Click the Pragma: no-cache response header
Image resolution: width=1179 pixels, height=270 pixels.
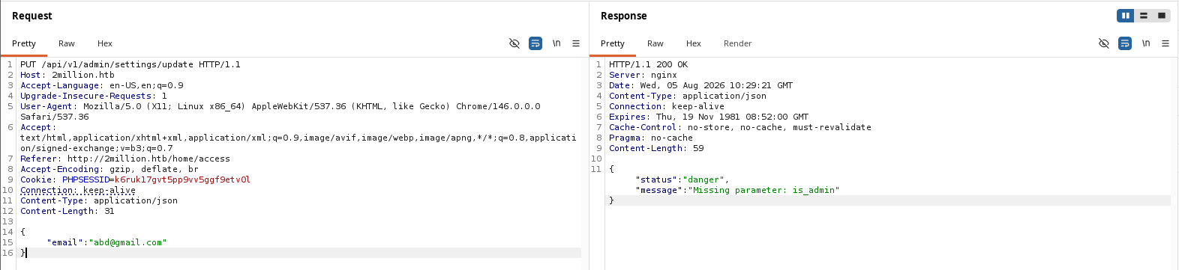[x=651, y=138]
